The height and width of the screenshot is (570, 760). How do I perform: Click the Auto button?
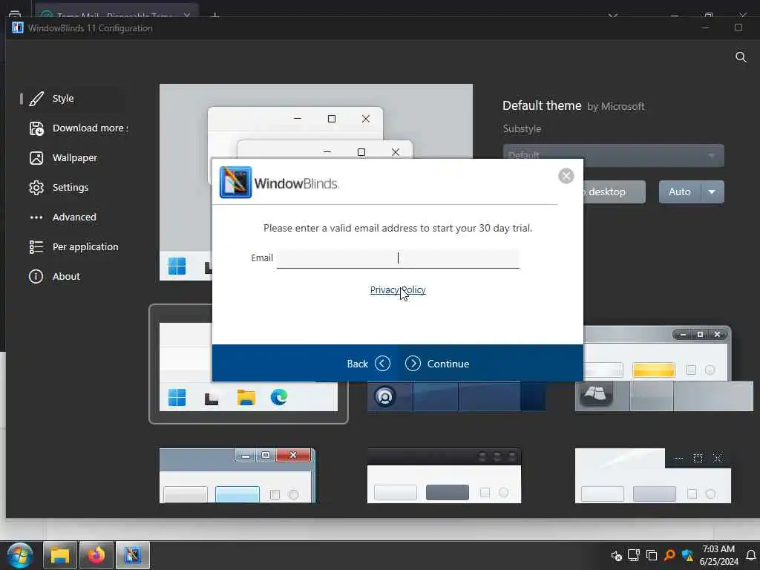tap(680, 192)
